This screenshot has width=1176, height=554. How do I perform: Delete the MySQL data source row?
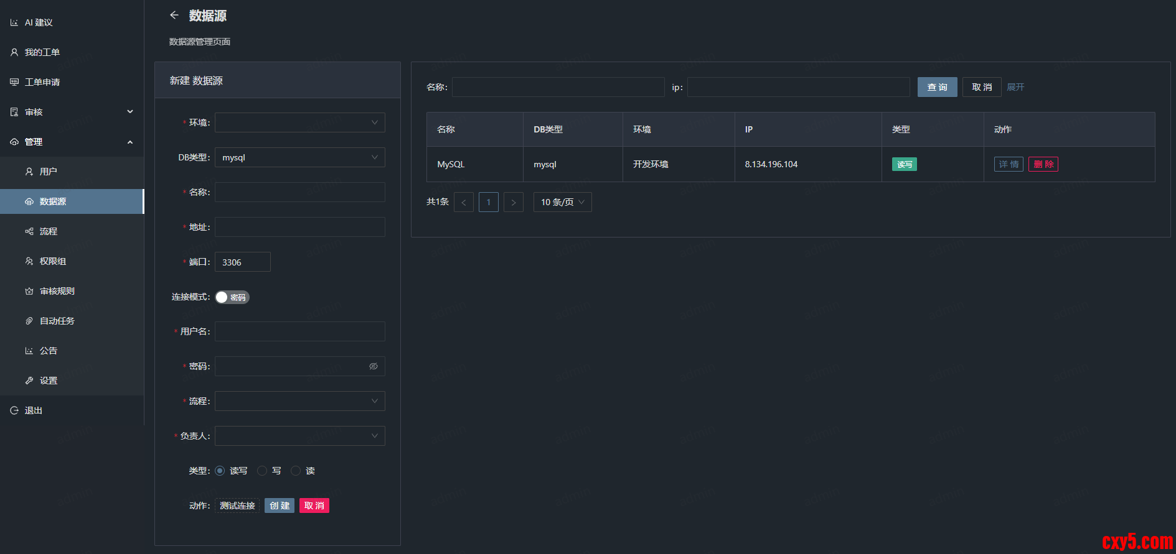point(1043,164)
